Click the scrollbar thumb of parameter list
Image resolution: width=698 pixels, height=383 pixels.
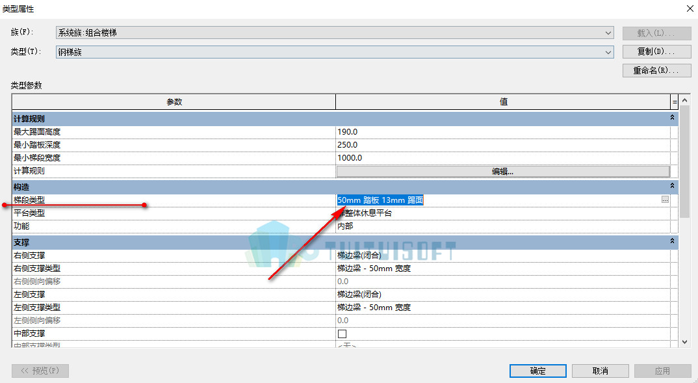click(x=684, y=163)
